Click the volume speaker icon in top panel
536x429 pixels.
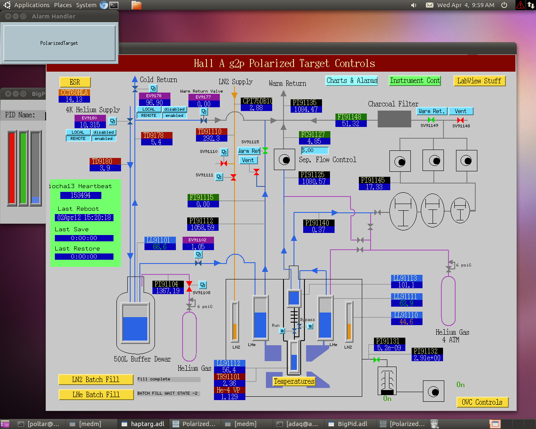click(414, 5)
